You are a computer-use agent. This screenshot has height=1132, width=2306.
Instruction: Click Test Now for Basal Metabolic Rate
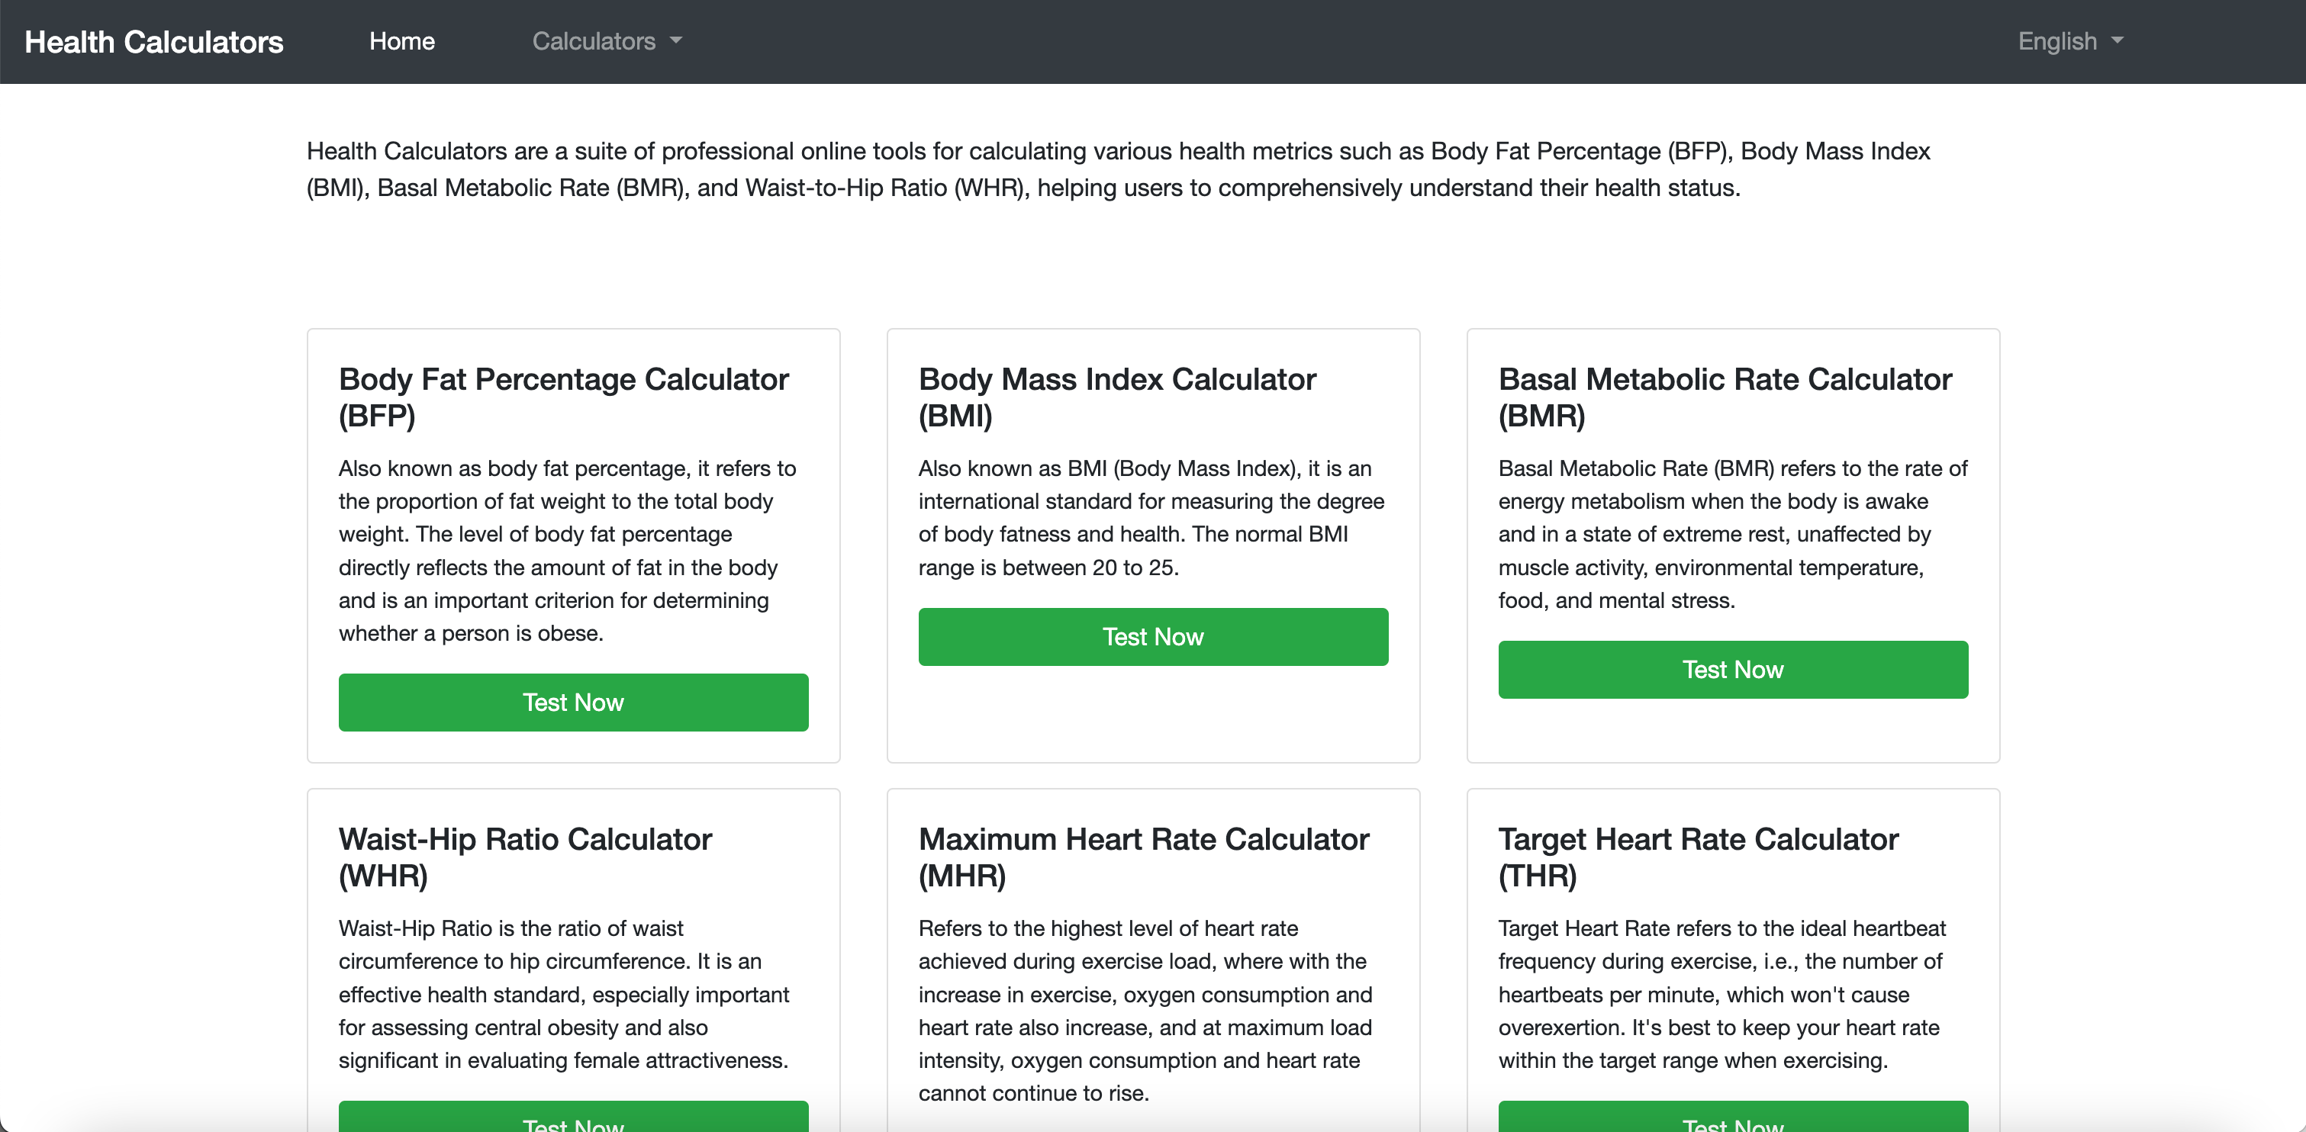(1732, 668)
